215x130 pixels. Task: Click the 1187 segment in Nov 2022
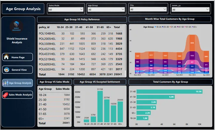pyautogui.click(x=137, y=56)
